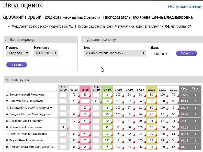Open the Начиная с date dropdown 03.10.2016
Screen dimensions: 203x152
coord(46,53)
